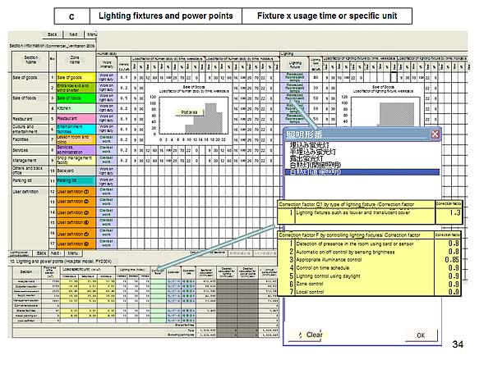Select the Backyard zone cell
The width and height of the screenshot is (493, 369).
(x=76, y=171)
